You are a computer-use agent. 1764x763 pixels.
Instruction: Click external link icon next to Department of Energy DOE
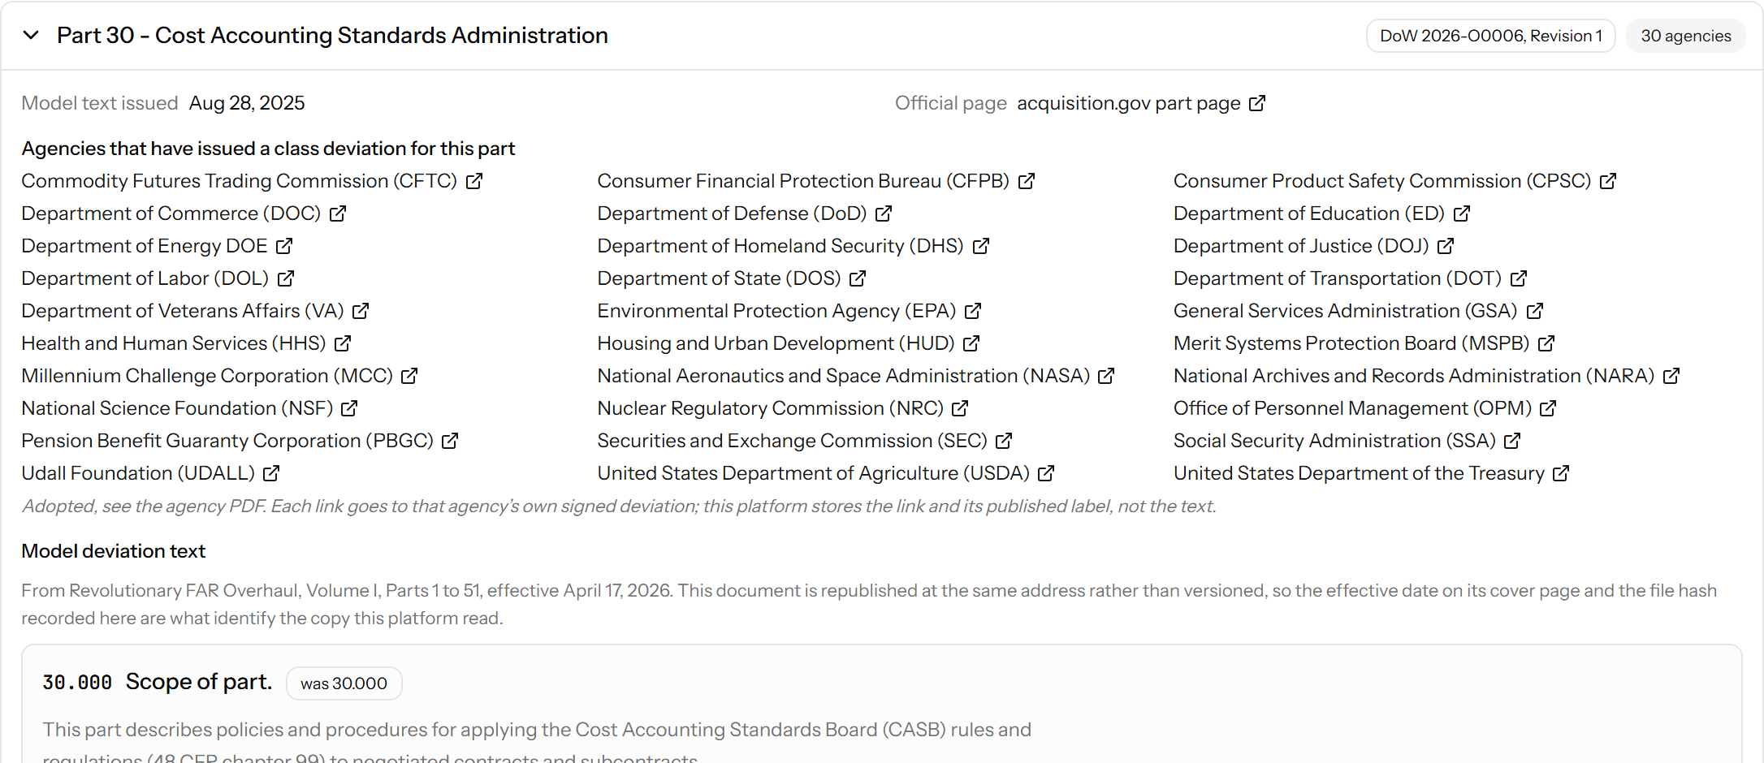click(284, 246)
